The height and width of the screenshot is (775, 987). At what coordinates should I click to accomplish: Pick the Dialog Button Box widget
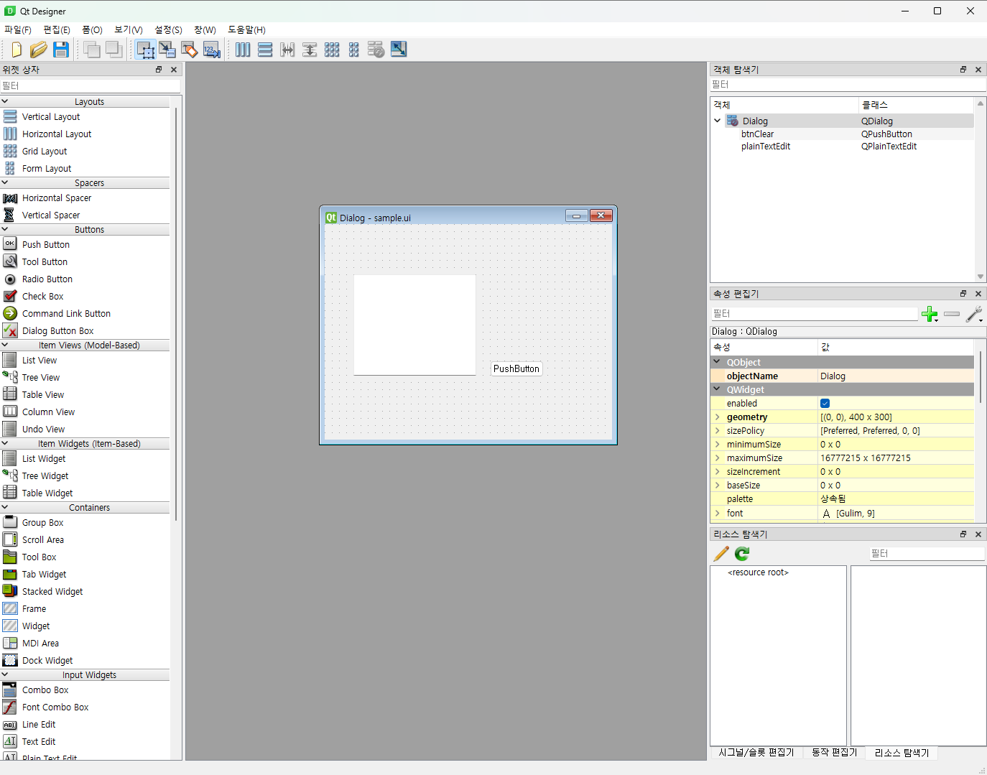pos(57,330)
